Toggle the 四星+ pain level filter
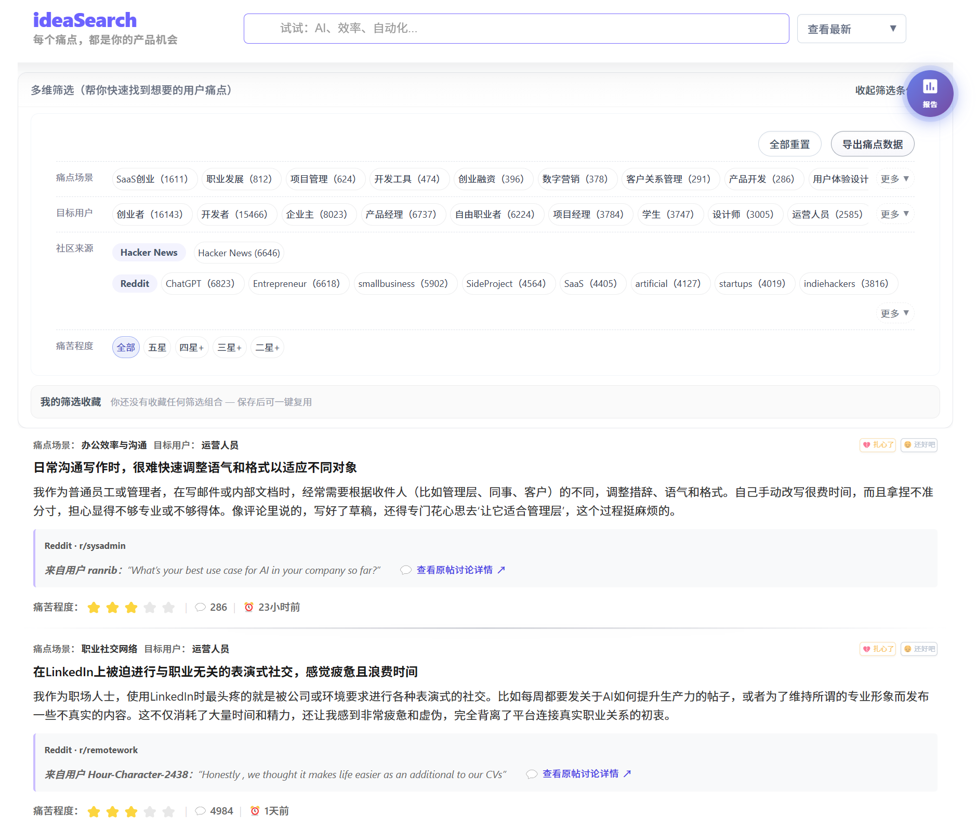This screenshot has height=828, width=977. point(191,348)
